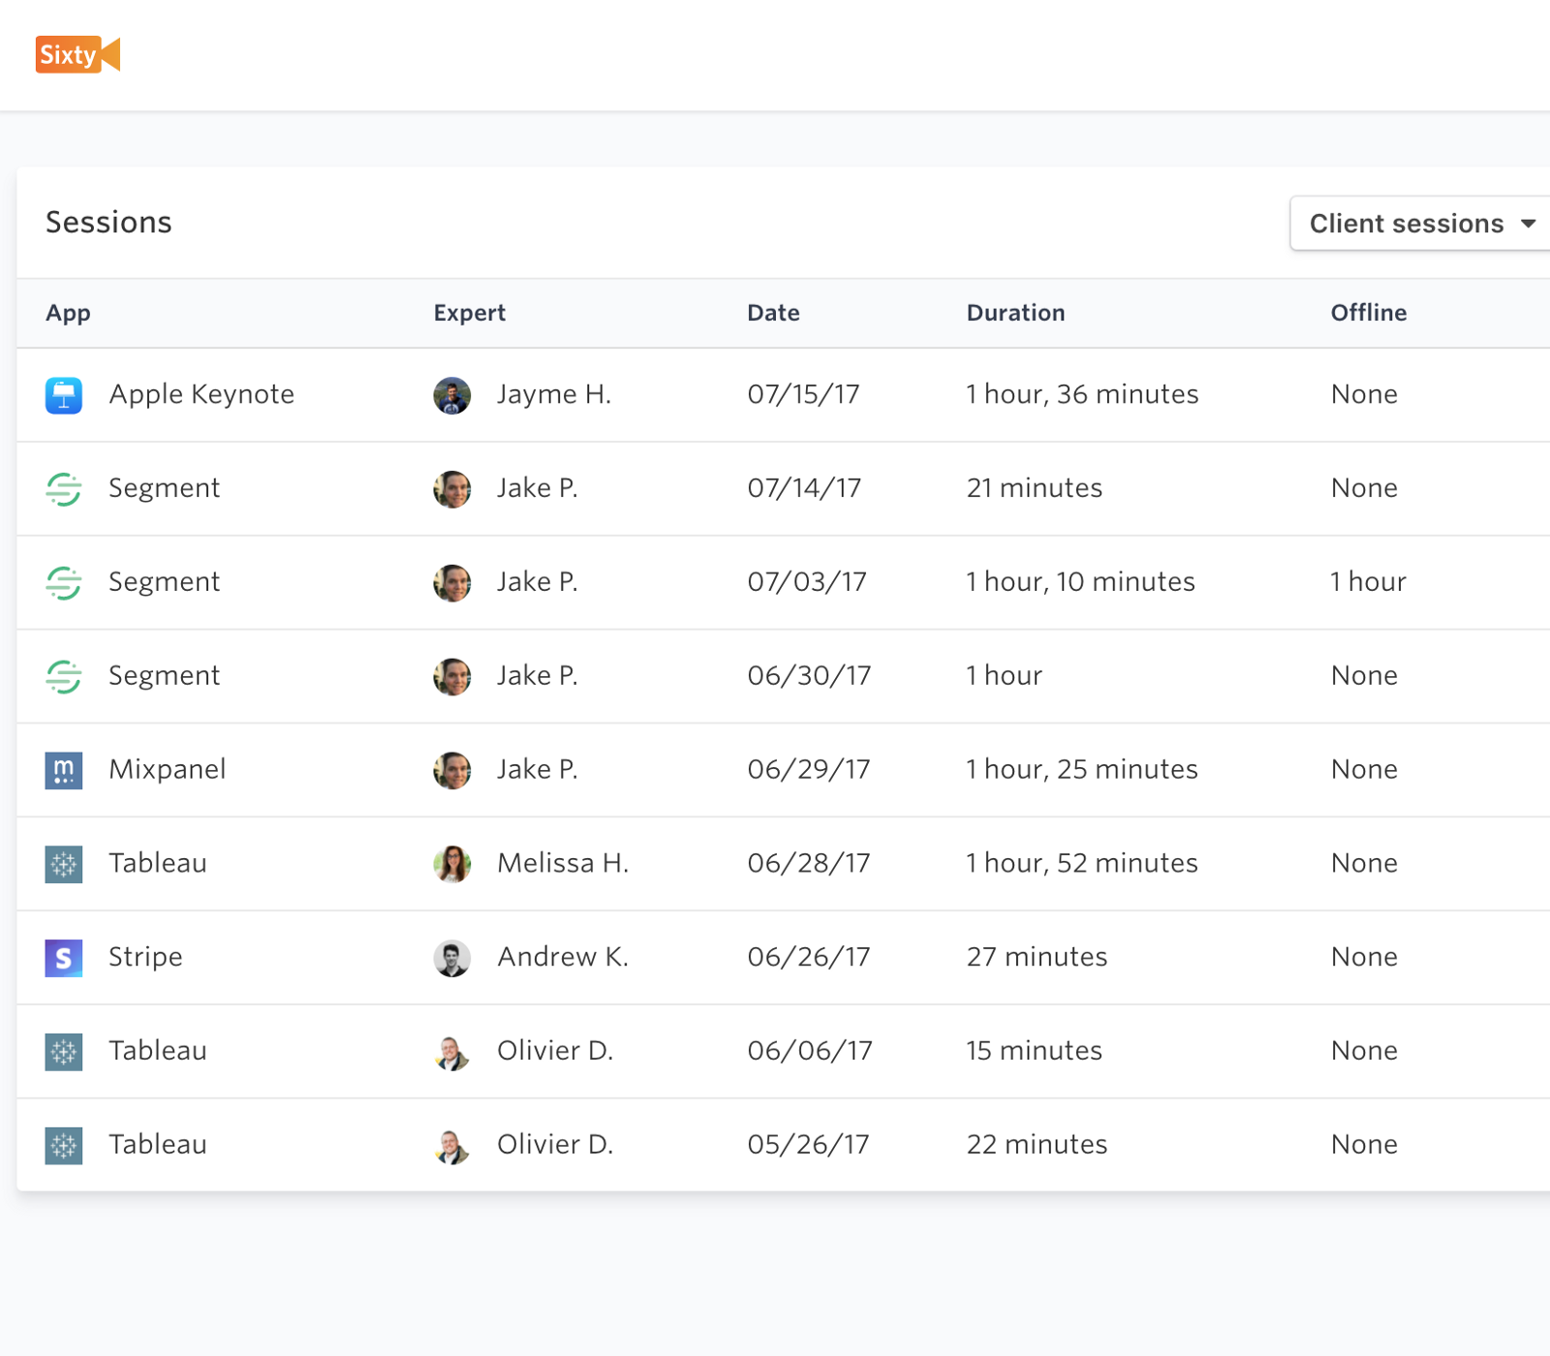Image resolution: width=1550 pixels, height=1356 pixels.
Task: Click Segment app name in 07/14/17 row
Action: point(165,488)
